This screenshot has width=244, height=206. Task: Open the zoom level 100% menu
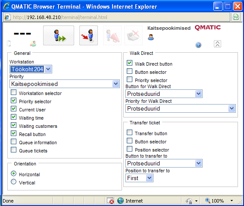coord(219,201)
